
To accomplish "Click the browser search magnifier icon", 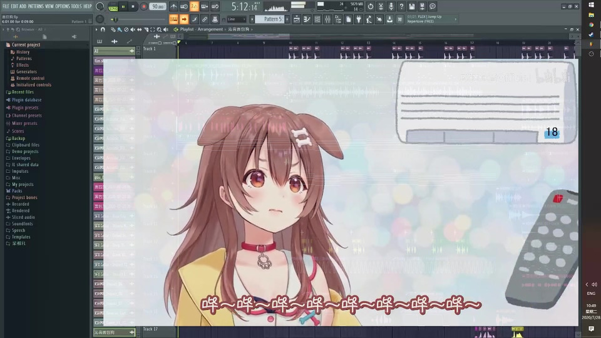I will click(x=18, y=29).
